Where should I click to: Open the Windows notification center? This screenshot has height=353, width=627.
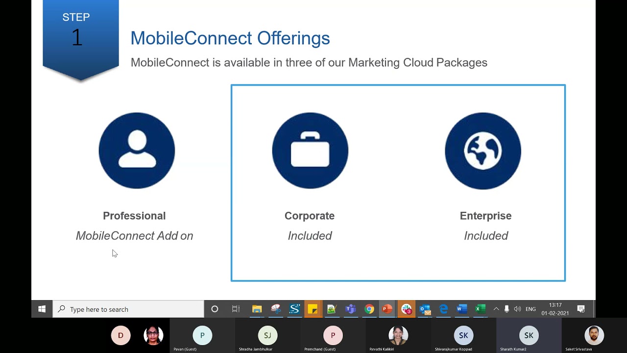coord(581,309)
